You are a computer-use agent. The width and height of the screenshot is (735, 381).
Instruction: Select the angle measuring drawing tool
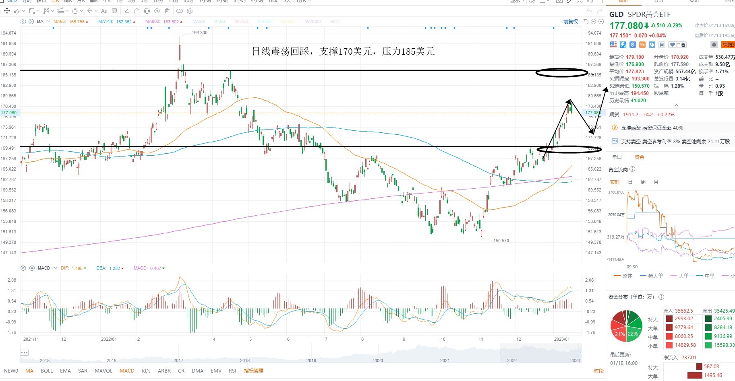point(127,11)
